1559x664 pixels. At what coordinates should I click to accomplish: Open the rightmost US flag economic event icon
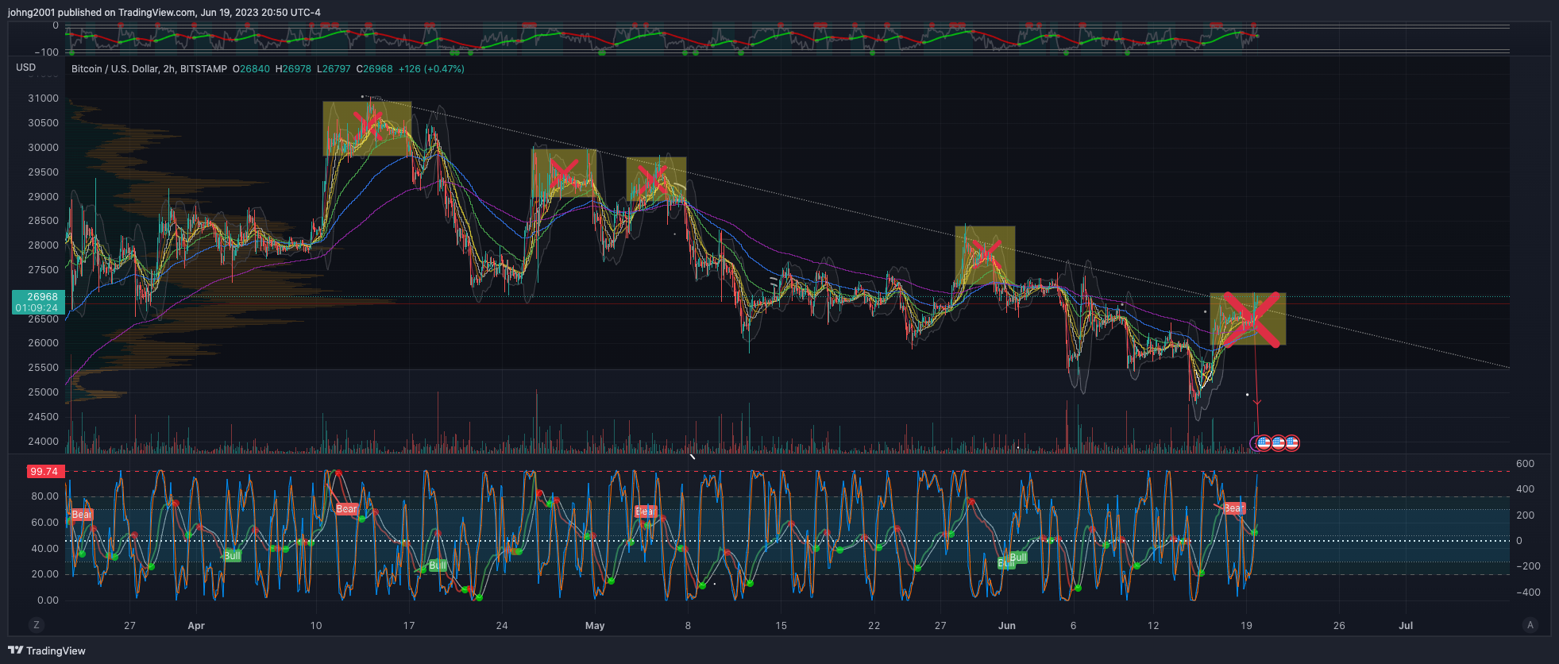click(x=1292, y=443)
